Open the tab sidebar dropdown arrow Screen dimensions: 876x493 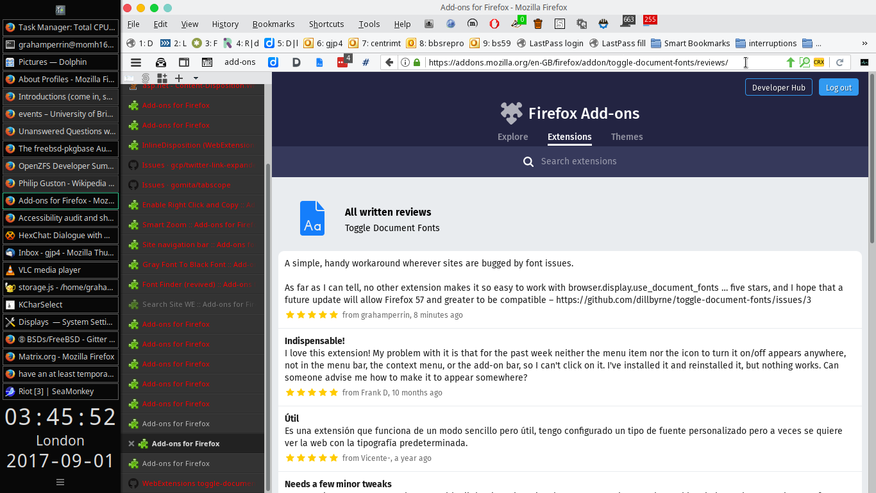[x=196, y=78]
